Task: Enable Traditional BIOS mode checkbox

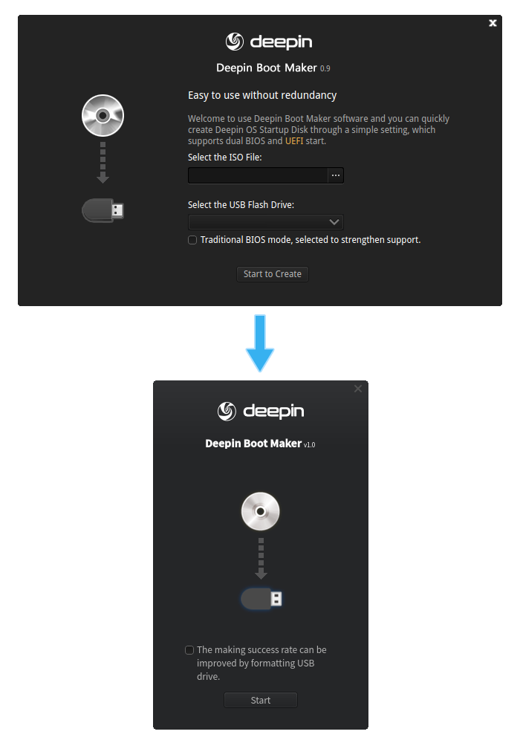Action: tap(192, 240)
